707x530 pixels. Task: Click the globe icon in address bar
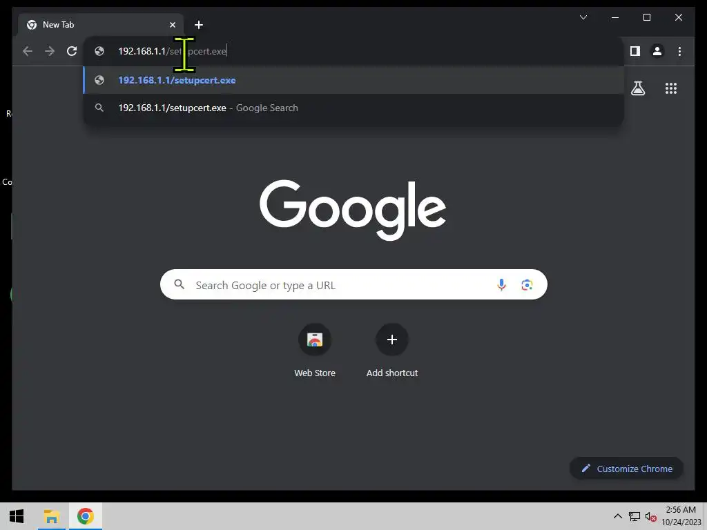99,51
